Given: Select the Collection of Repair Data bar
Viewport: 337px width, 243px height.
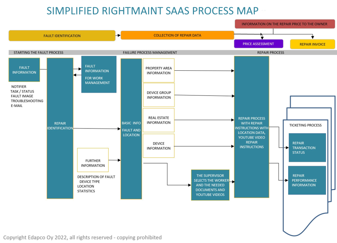Looking at the screenshot, I should point(177,35).
